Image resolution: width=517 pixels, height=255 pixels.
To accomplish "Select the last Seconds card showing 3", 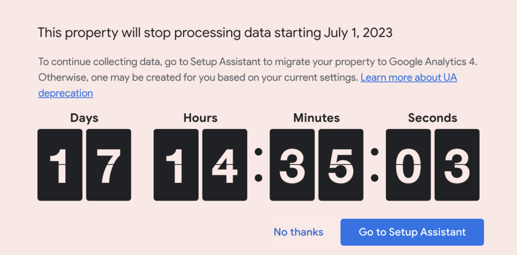I will click(x=457, y=165).
